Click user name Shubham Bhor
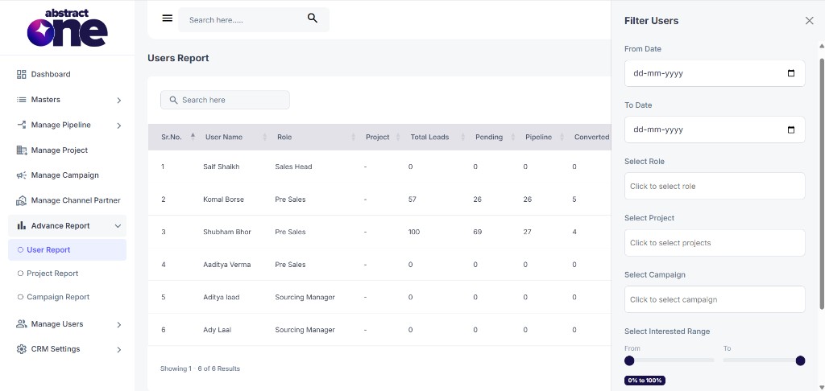 click(226, 232)
